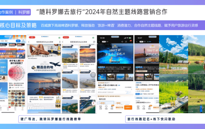Tap grey floating circle button in third phone

[93, 75]
